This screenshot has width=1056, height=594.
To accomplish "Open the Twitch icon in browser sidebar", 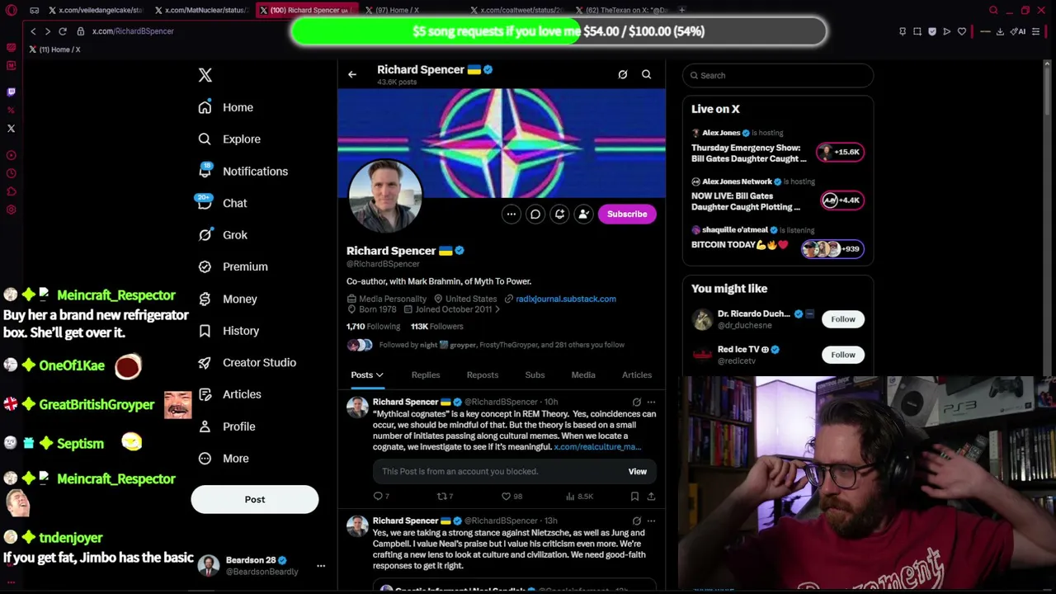I will [x=11, y=92].
